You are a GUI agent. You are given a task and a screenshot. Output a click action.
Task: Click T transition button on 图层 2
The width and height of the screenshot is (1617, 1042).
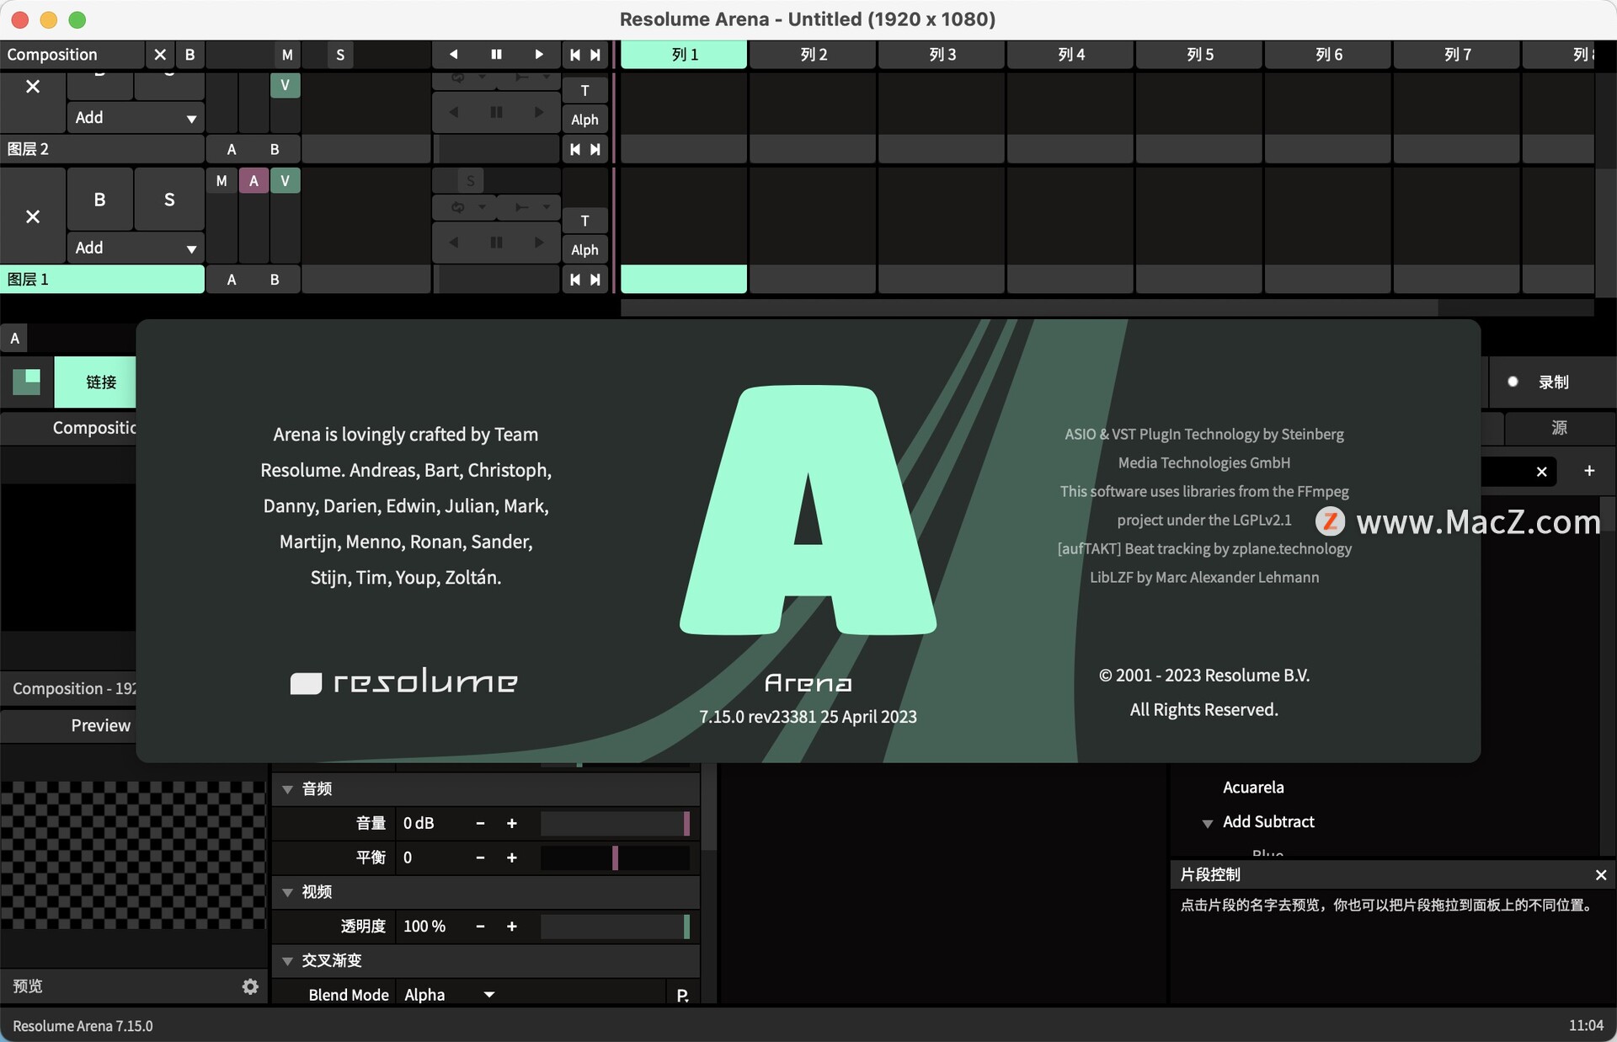tap(584, 90)
